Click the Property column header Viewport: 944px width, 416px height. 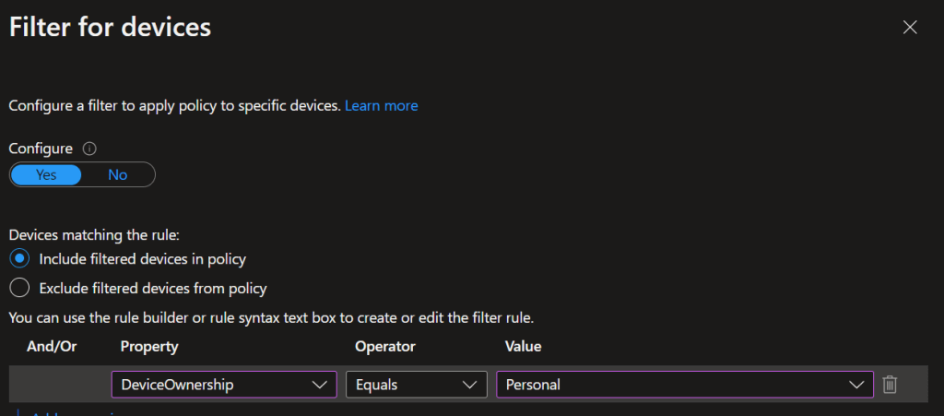pyautogui.click(x=149, y=347)
